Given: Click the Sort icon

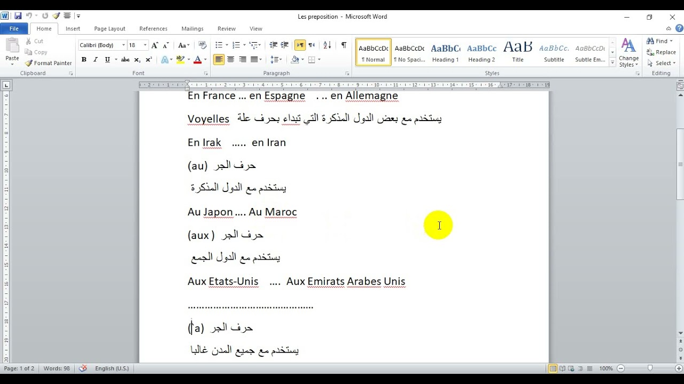Looking at the screenshot, I should tap(328, 45).
